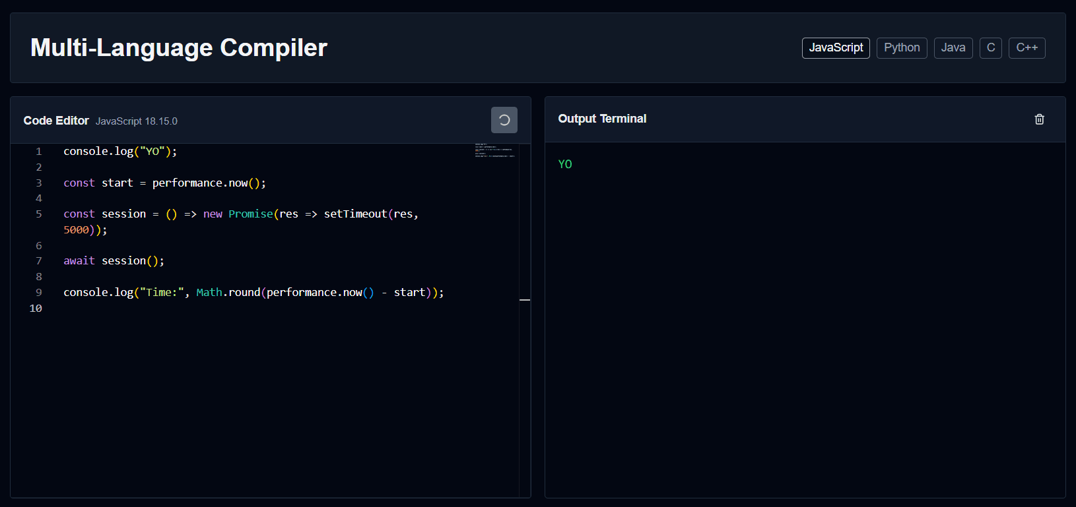This screenshot has height=507, width=1076.
Task: Click line number 1 in gutter
Action: click(x=39, y=152)
